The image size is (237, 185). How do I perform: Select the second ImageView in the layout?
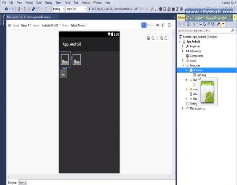tap(77, 59)
